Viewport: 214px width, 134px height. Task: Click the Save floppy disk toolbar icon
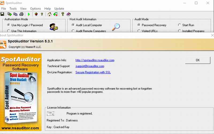[2, 14]
